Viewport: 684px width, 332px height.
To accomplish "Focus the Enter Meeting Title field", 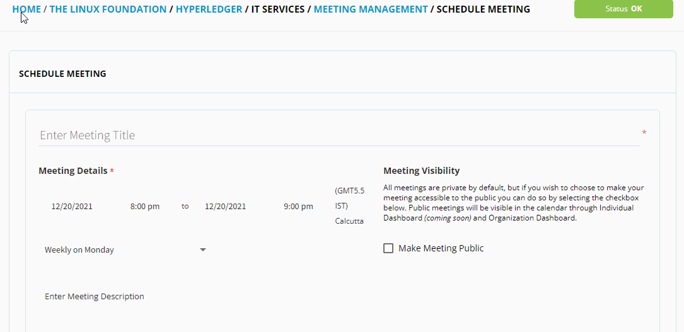I will (339, 135).
